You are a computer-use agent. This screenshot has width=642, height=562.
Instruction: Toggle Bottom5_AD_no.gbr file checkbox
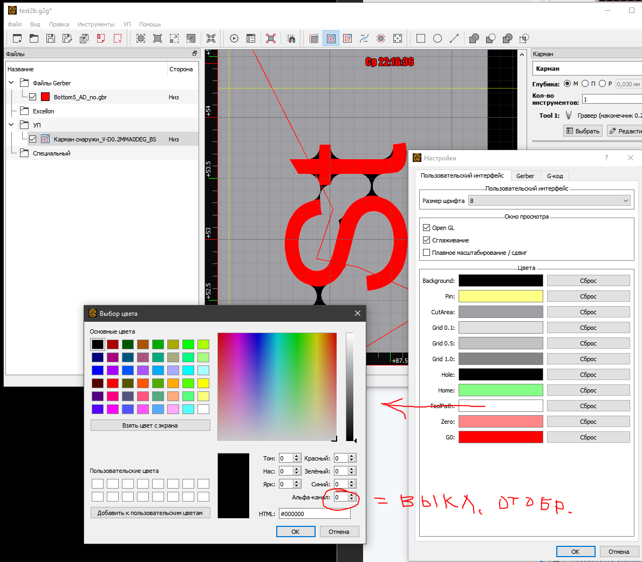(33, 97)
